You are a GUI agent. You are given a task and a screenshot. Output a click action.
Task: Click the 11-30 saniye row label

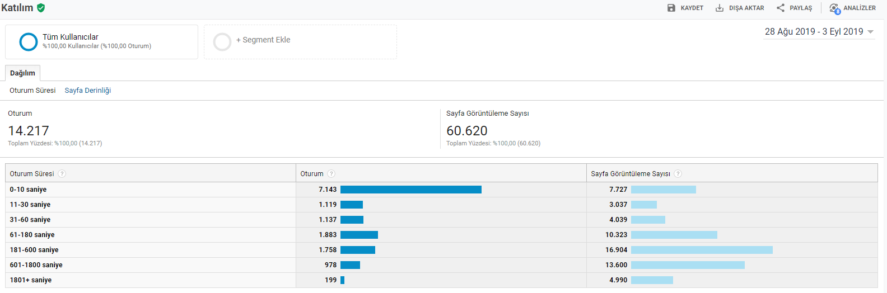(30, 205)
